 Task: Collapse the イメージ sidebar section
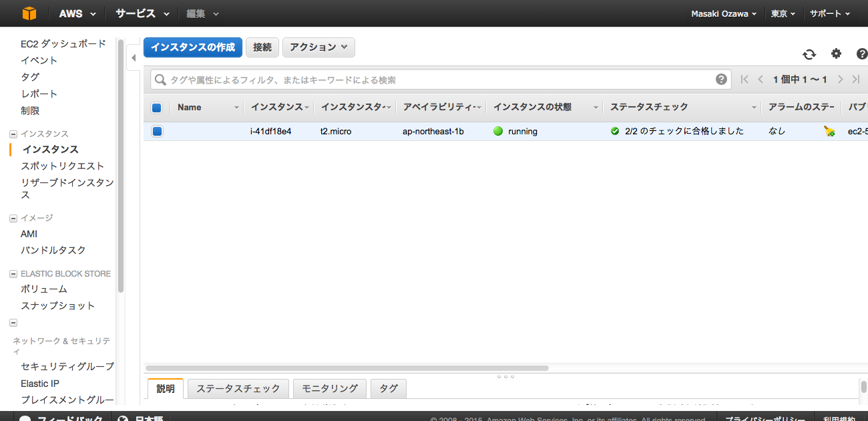[13, 218]
